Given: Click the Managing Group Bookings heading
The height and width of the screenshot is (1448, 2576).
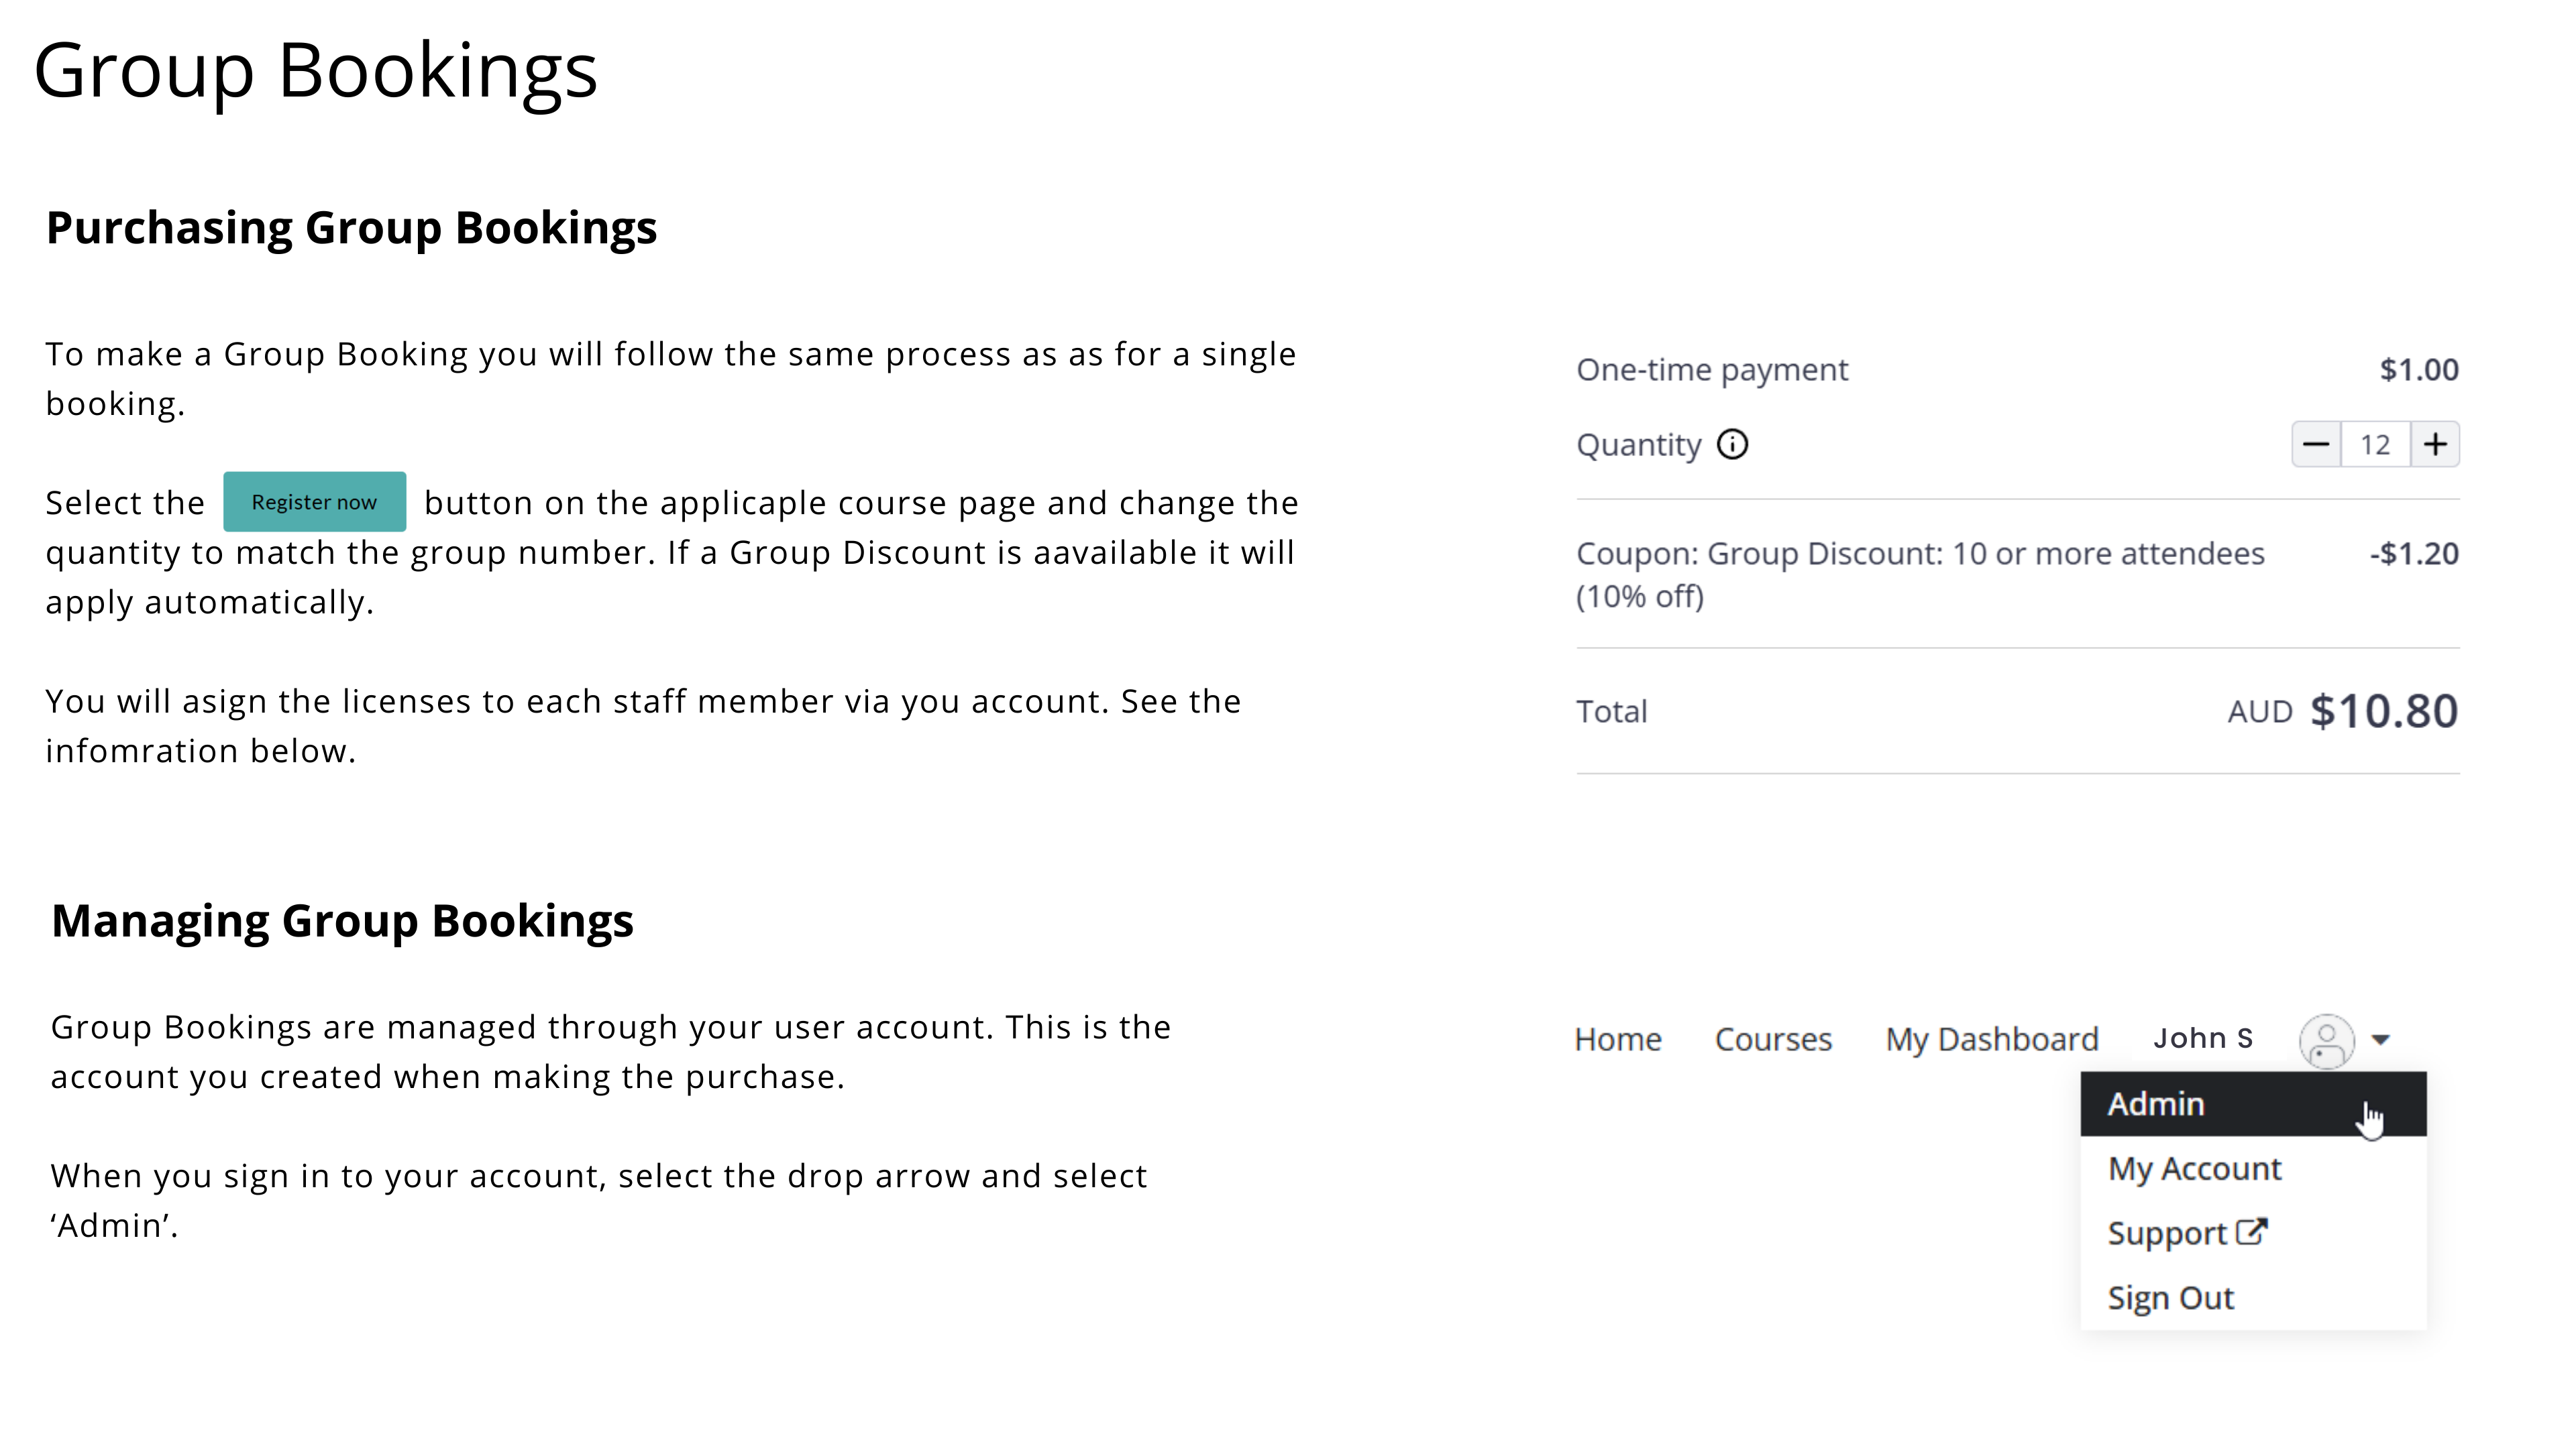Looking at the screenshot, I should (342, 920).
